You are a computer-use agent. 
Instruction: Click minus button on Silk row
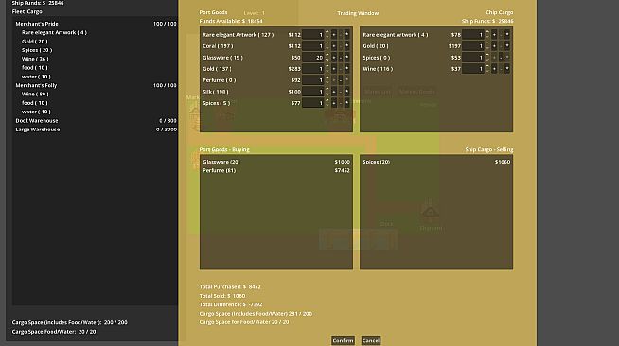click(x=341, y=92)
